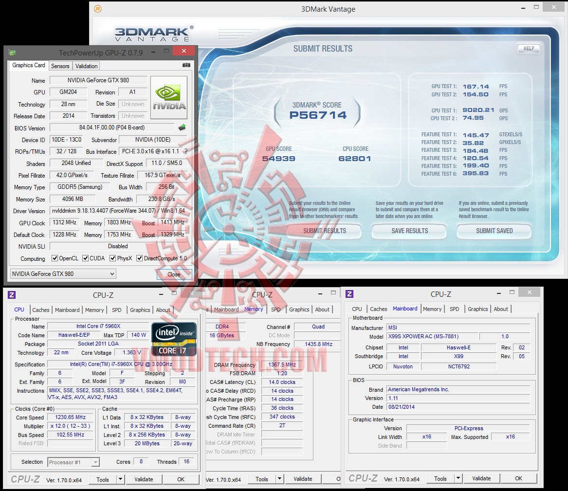Click OK in left CPU-Z window
This screenshot has width=568, height=491.
(x=181, y=479)
